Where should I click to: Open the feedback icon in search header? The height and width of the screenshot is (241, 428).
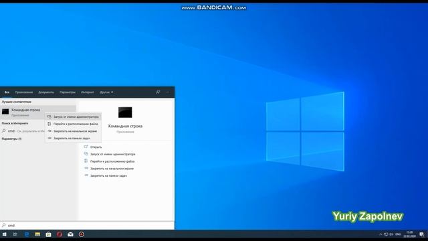tap(158, 92)
